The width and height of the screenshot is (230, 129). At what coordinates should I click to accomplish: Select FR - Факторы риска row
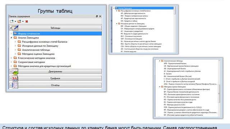[174, 105]
